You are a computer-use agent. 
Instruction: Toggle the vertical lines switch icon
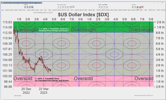point(25,7)
